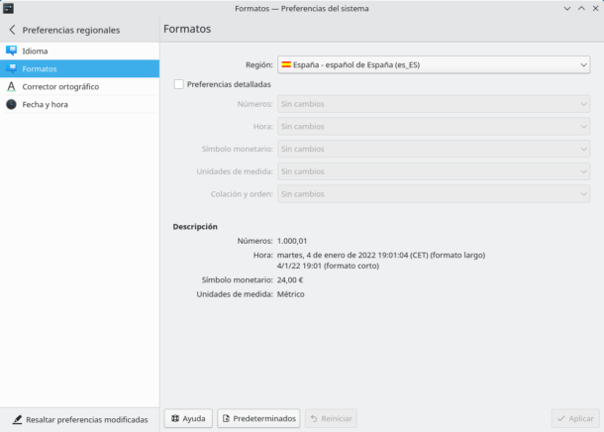This screenshot has height=432, width=604.
Task: Click the Región label
Action: tap(259, 64)
